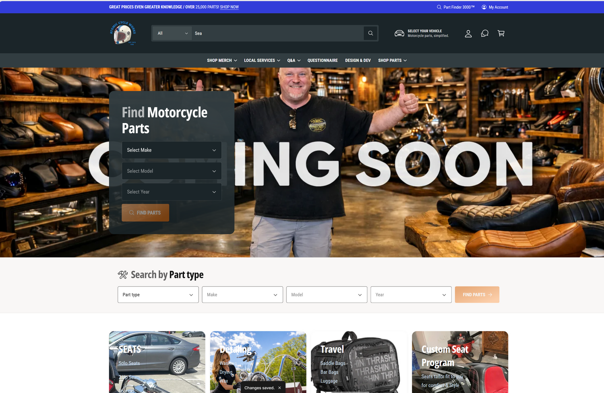Click the Atomic Cycle Works helmet logo
Screen dimensions: 604x393
(123, 33)
